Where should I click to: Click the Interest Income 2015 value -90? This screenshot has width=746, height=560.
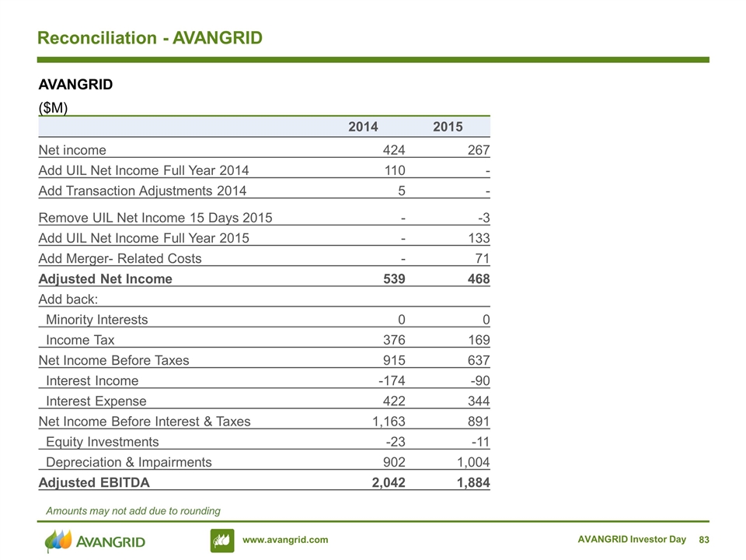pyautogui.click(x=480, y=381)
